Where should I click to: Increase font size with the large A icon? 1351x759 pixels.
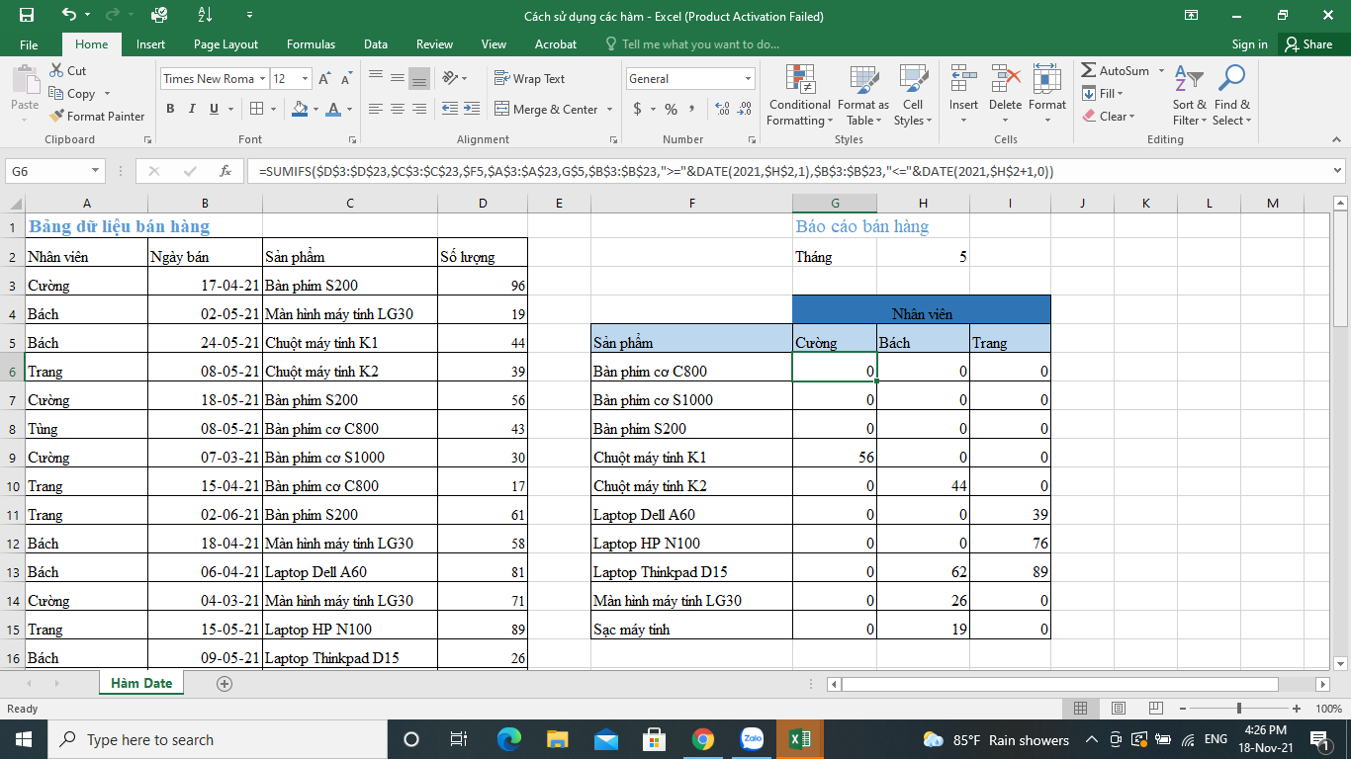326,79
